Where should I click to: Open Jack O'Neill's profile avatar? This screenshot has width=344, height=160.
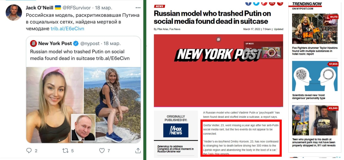14,12
